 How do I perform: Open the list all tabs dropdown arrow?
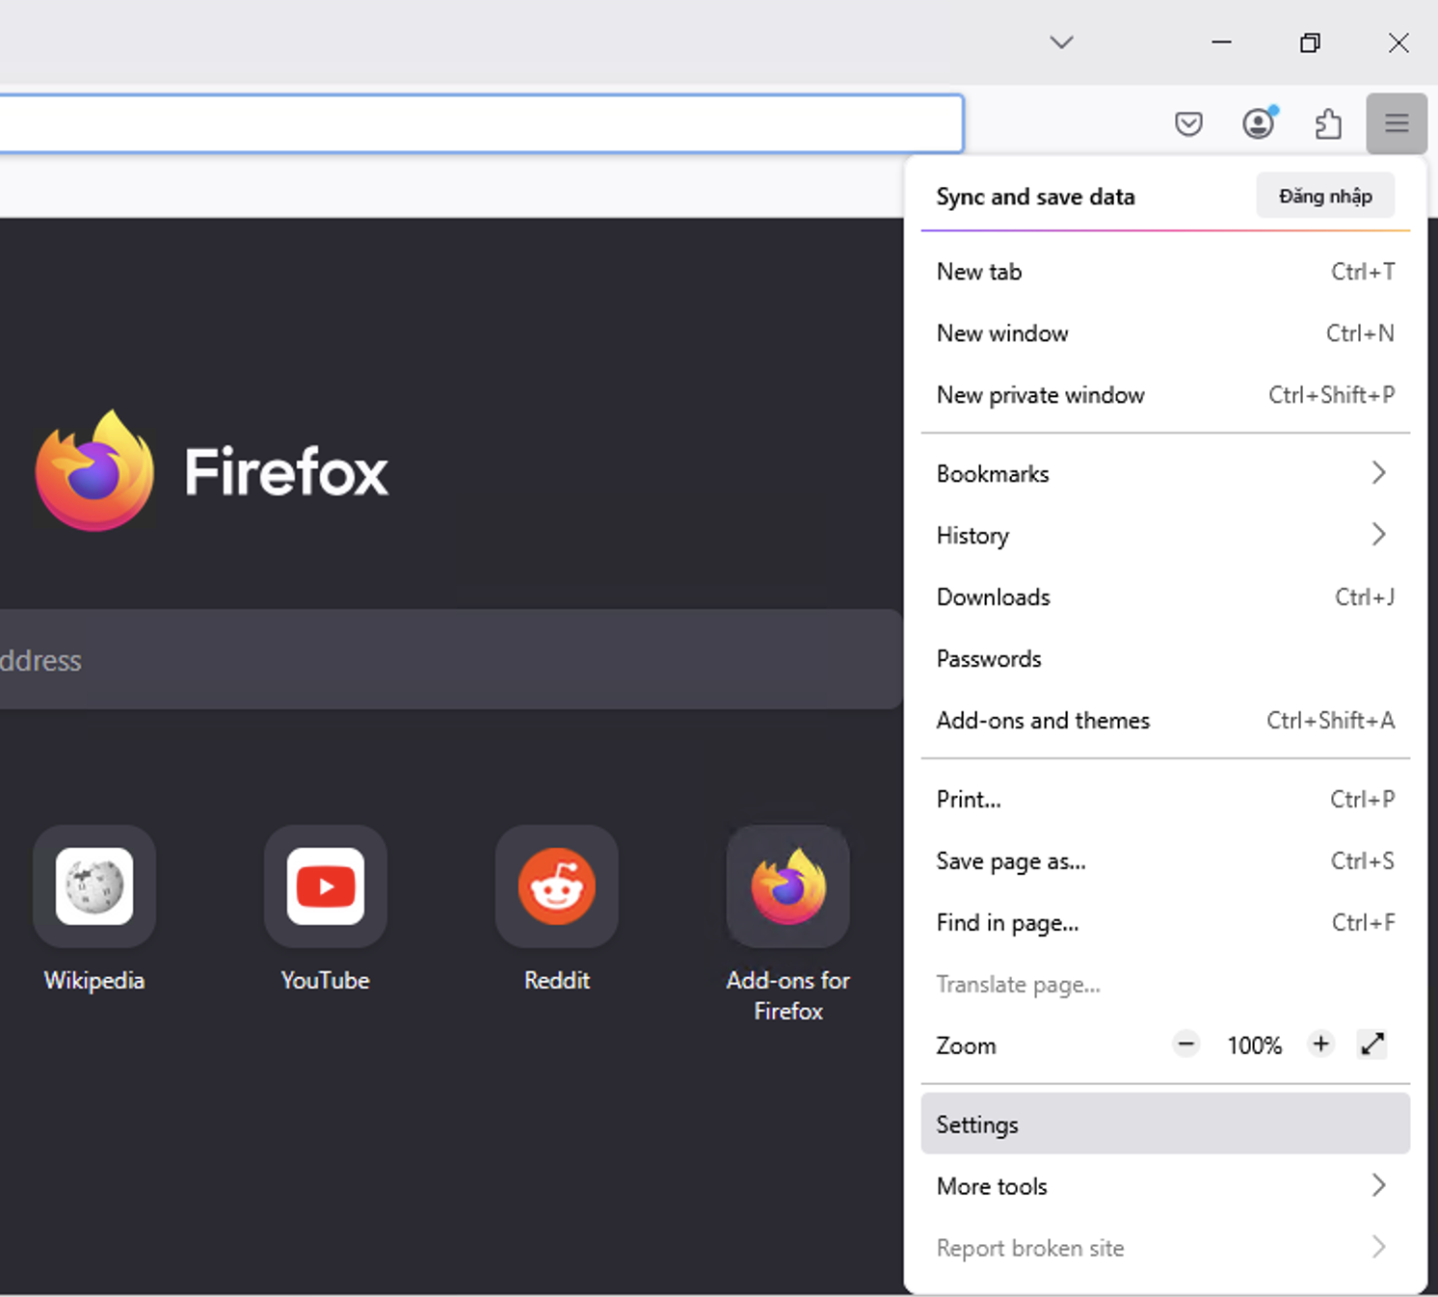click(x=1061, y=42)
